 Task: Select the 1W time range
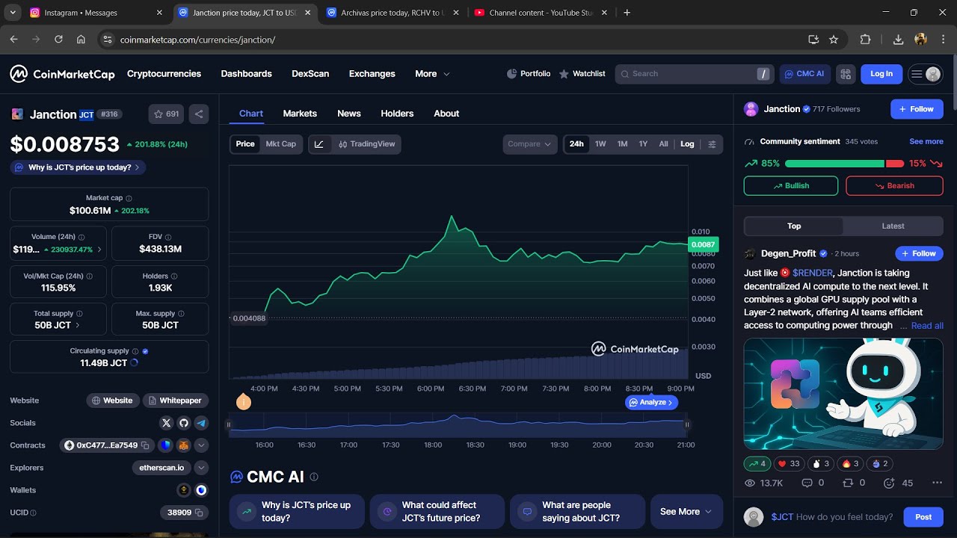tap(600, 144)
